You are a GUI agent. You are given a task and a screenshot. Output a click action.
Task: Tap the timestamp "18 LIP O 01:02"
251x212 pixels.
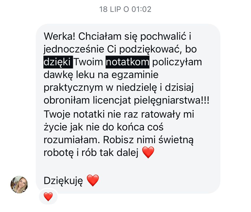point(125,9)
